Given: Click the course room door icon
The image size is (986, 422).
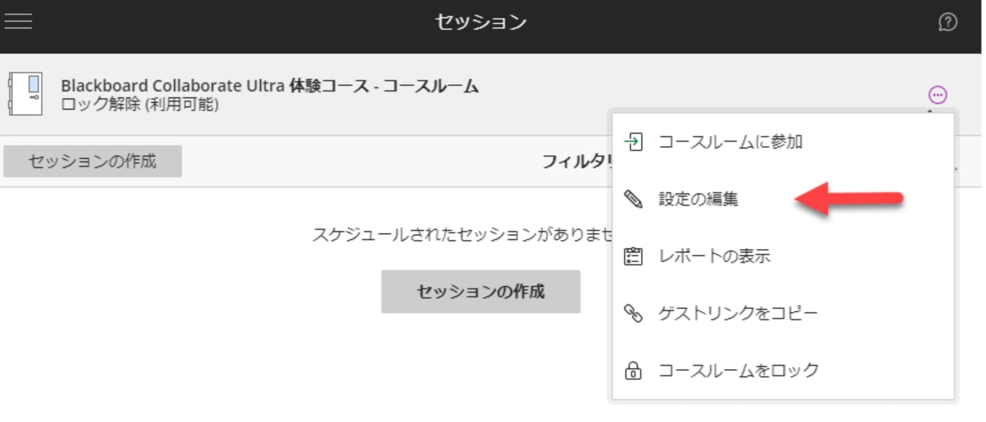Looking at the screenshot, I should 25,94.
